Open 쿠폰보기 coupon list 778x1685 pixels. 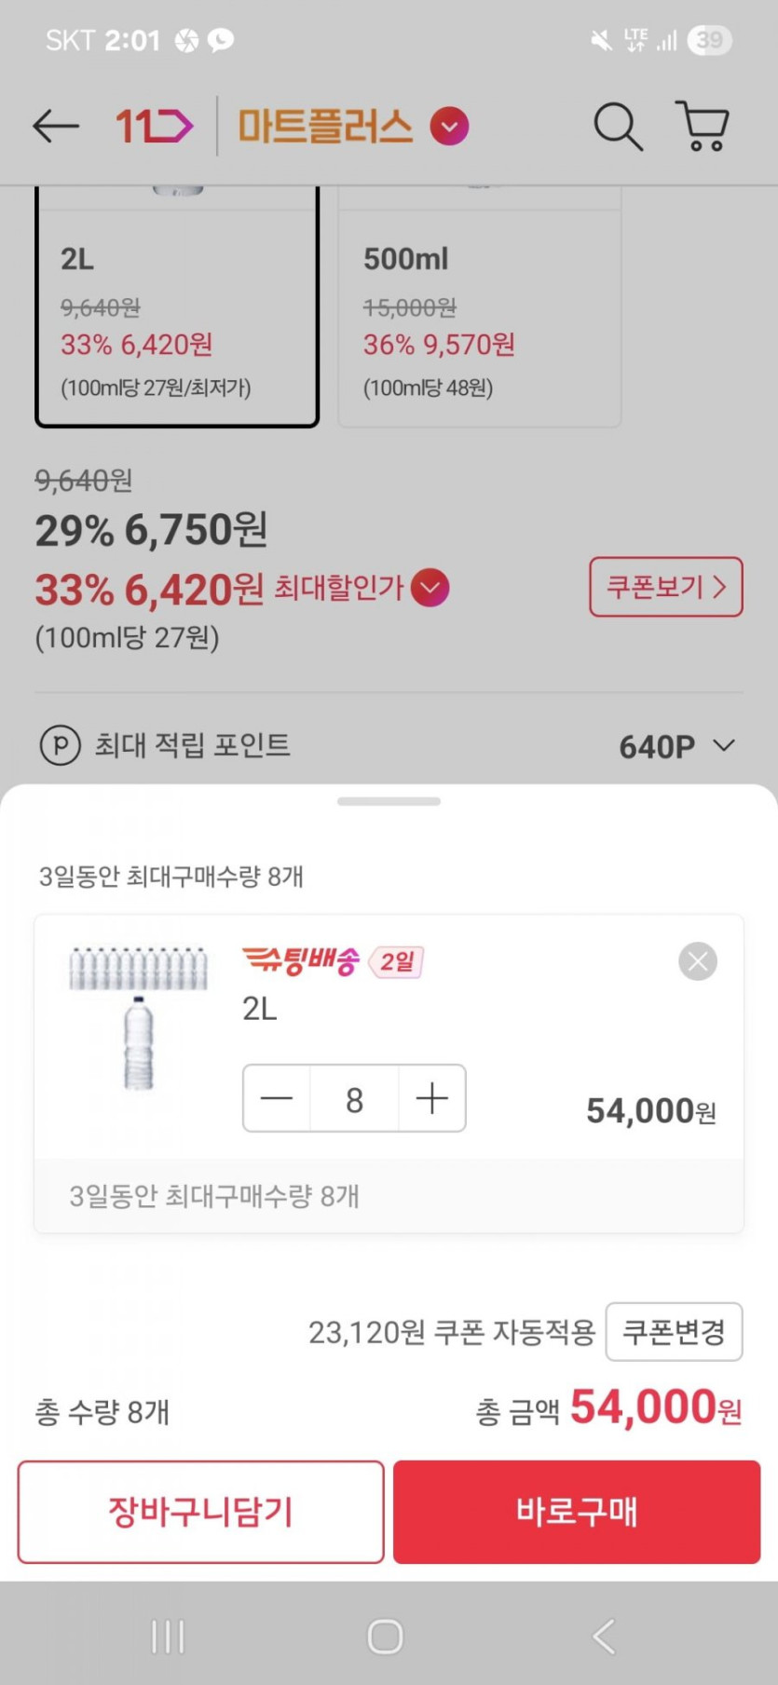click(x=665, y=587)
